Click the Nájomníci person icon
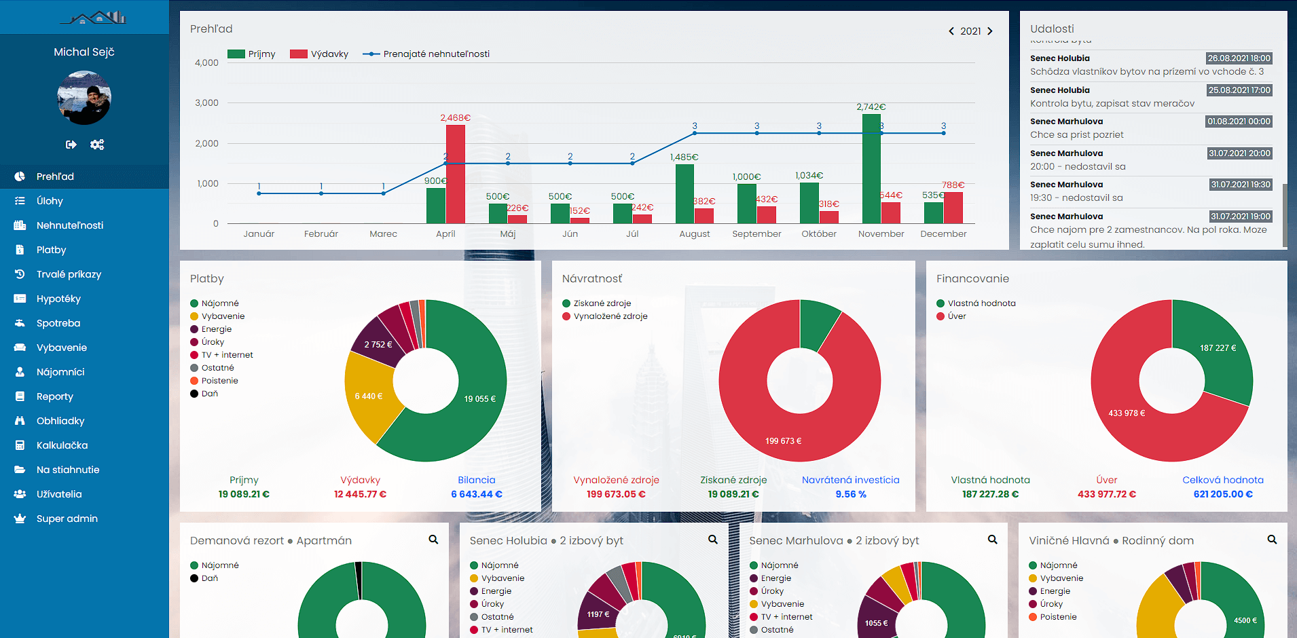This screenshot has height=638, width=1297. tap(20, 372)
